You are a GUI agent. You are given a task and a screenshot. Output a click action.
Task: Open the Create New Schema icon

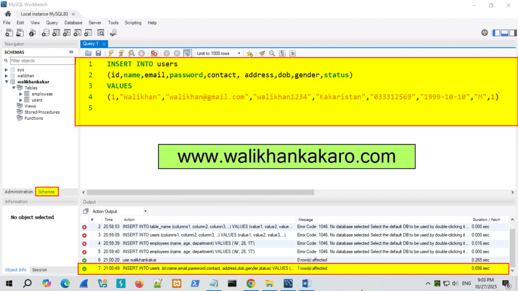46,32
